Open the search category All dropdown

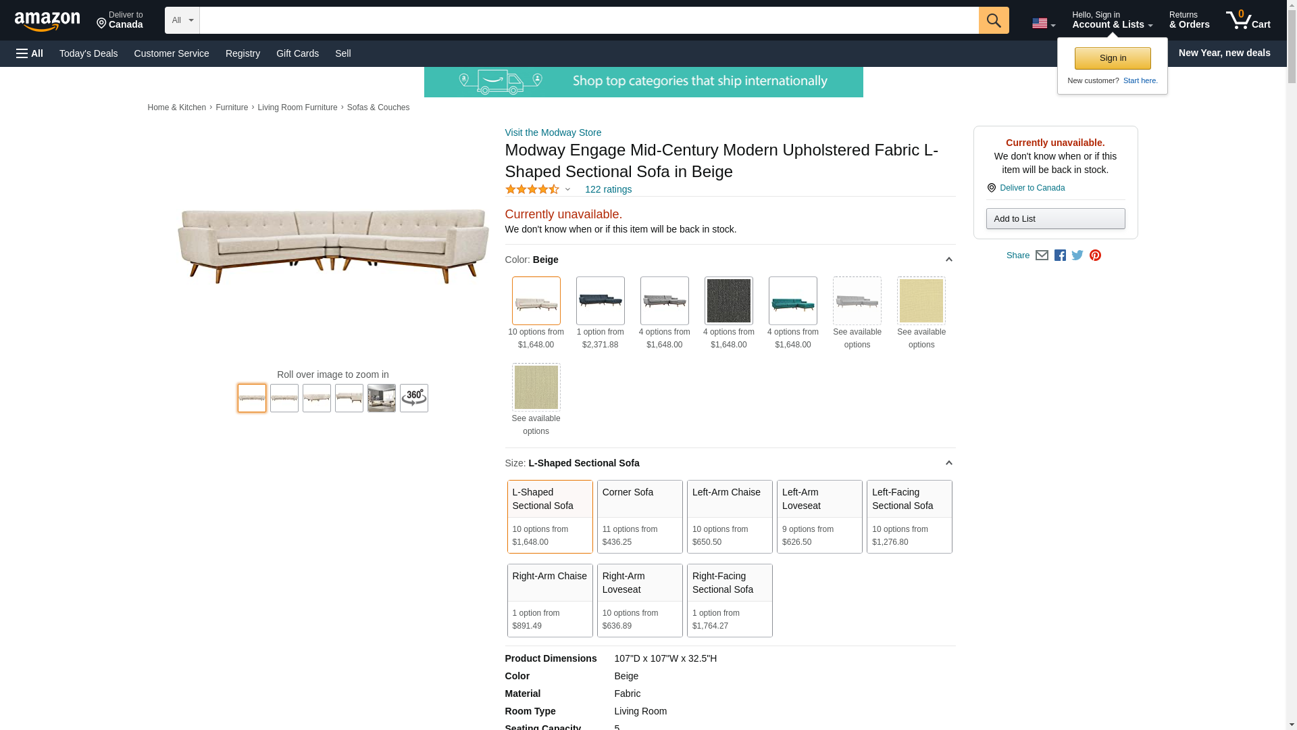click(182, 20)
